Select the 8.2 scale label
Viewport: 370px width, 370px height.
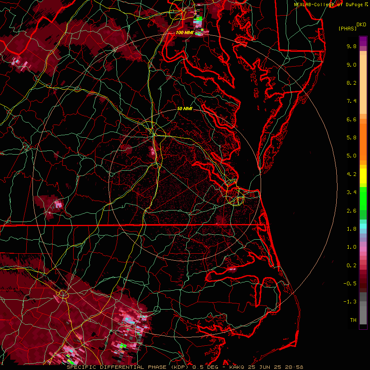pos(351,83)
